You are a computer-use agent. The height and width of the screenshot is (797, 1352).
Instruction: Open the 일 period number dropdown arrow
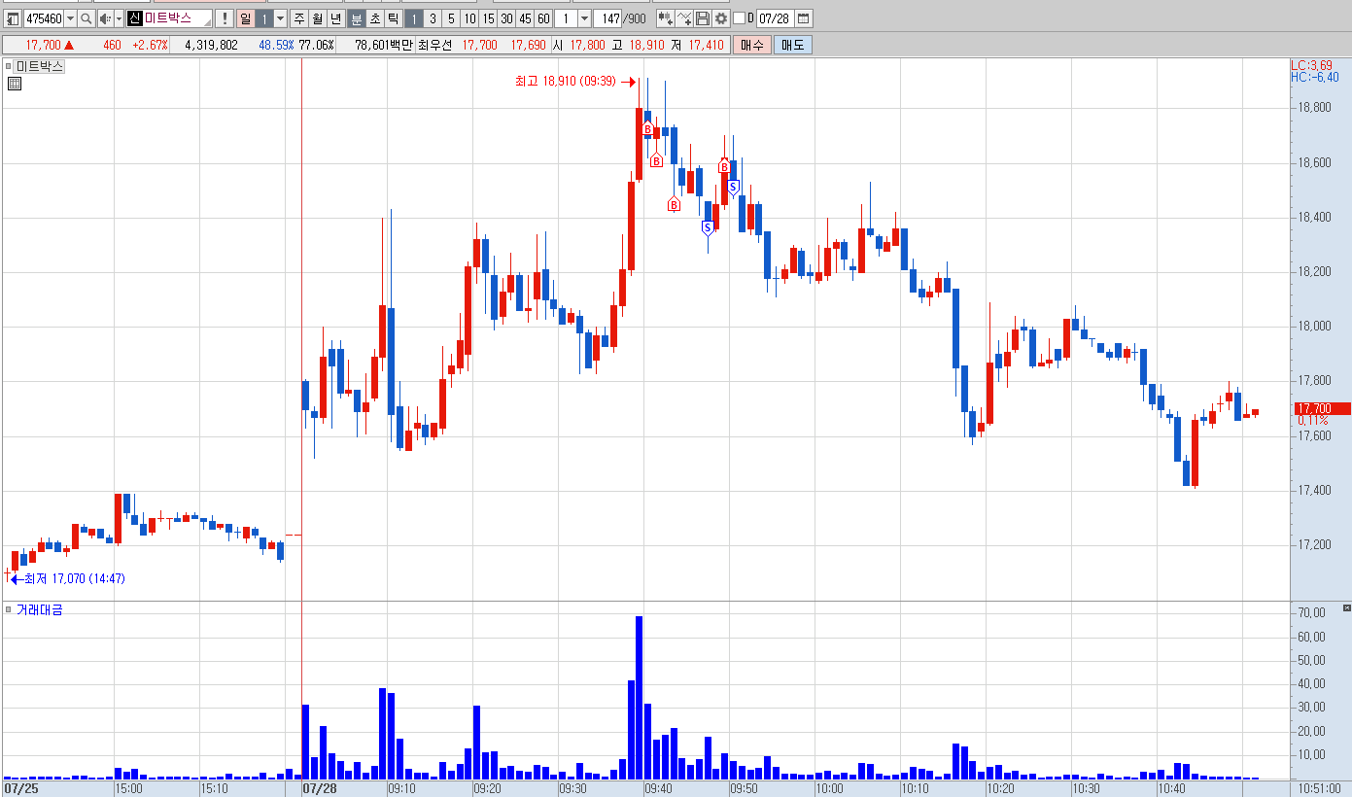pyautogui.click(x=280, y=18)
